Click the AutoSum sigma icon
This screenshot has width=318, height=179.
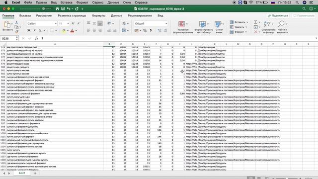pyautogui.click(x=256, y=22)
